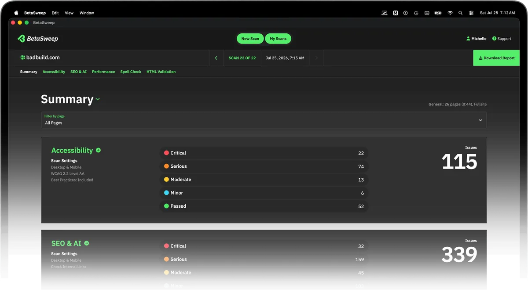
Task: Open the BetaSweep menu in menu bar
Action: coord(35,13)
